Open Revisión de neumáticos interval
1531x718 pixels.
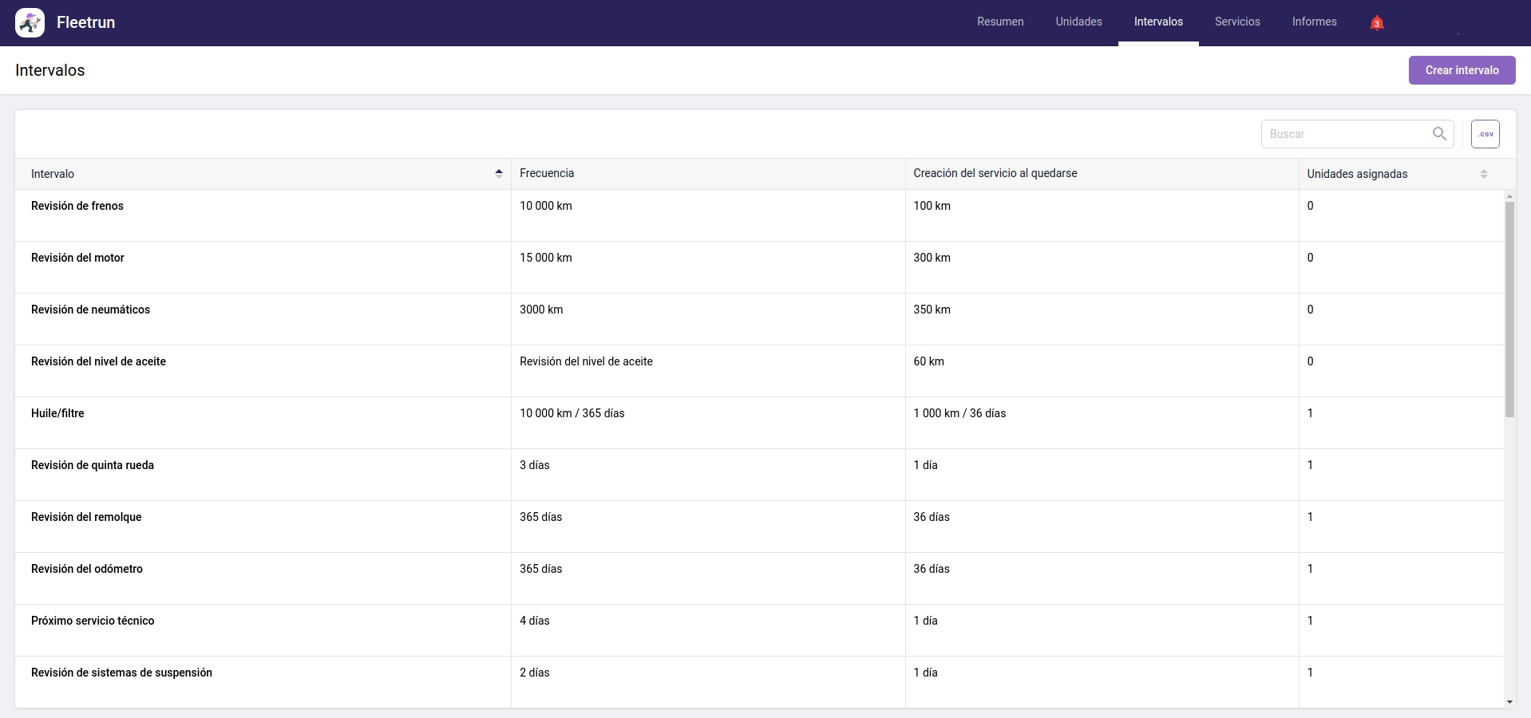90,310
